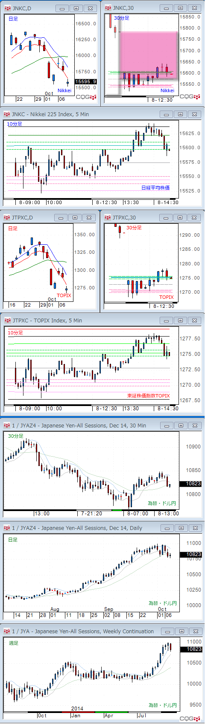Image resolution: width=205 pixels, height=725 pixels.
Task: Click the CQG logo in JNKC,D window
Action: tap(86, 97)
